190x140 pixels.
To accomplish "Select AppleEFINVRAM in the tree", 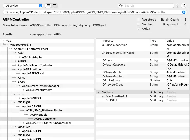I will coord(33,73).
